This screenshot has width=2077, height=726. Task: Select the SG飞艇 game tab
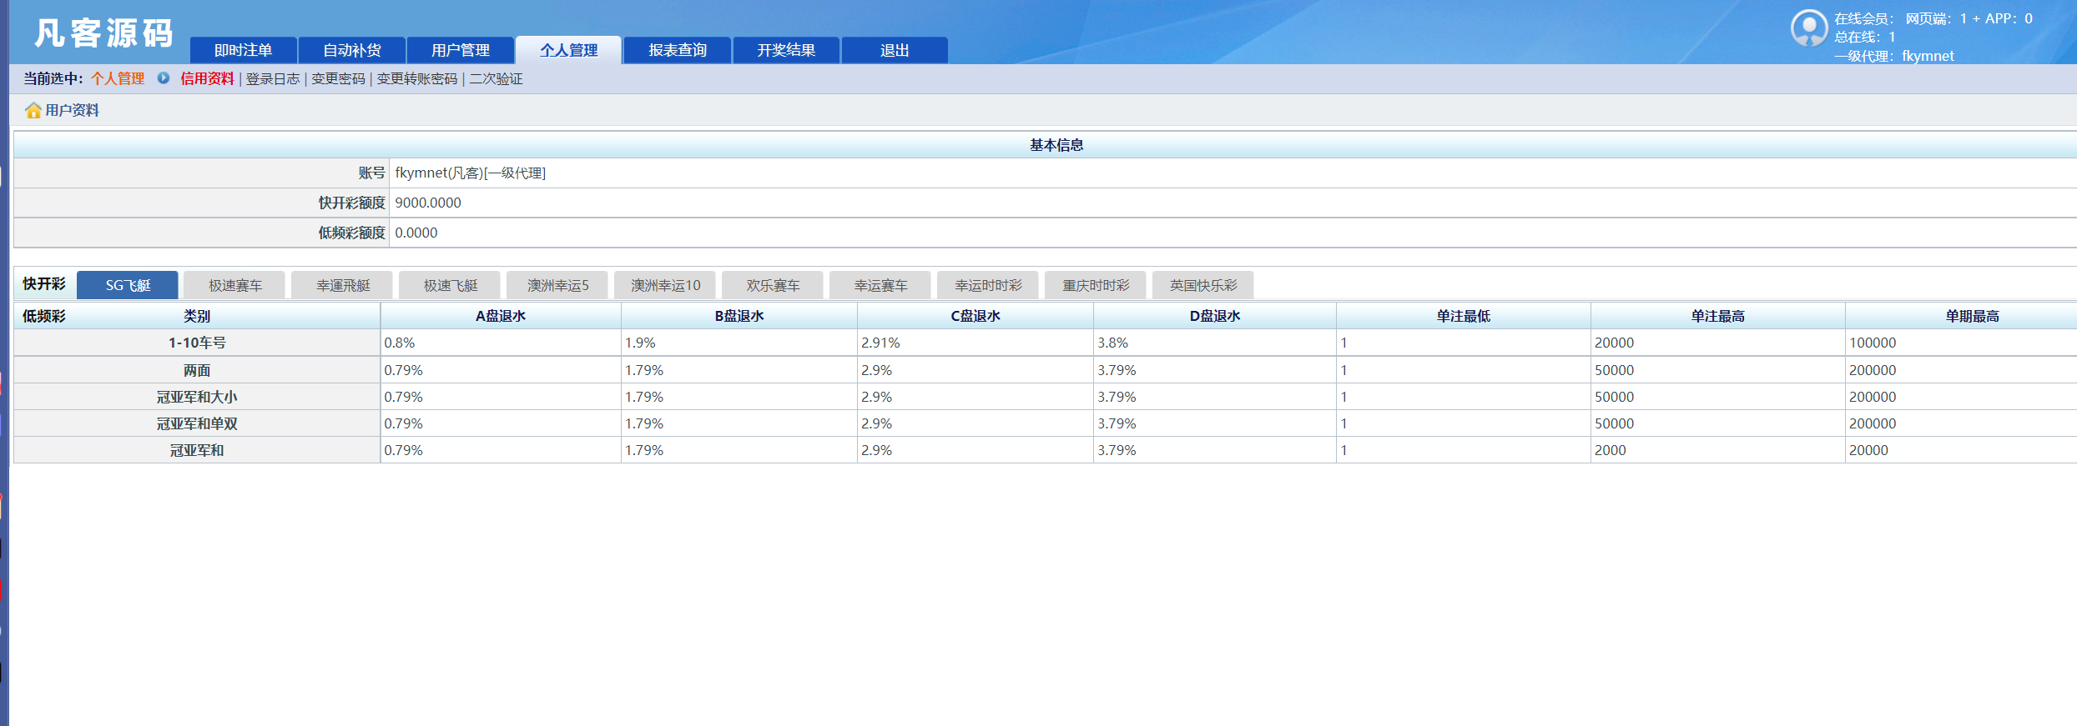click(128, 285)
